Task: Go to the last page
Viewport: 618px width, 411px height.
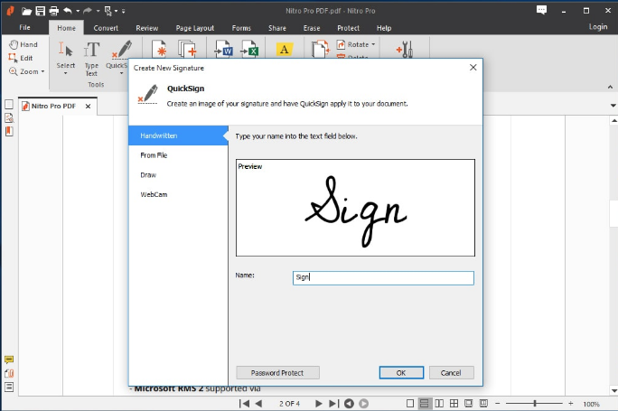Action: coord(333,404)
